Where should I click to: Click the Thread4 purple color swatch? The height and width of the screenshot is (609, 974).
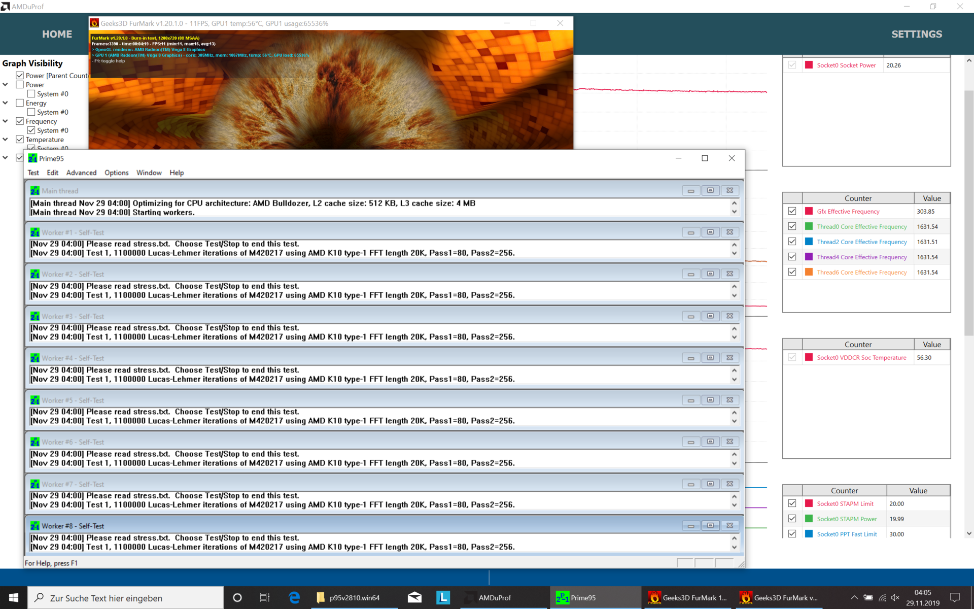pos(809,257)
